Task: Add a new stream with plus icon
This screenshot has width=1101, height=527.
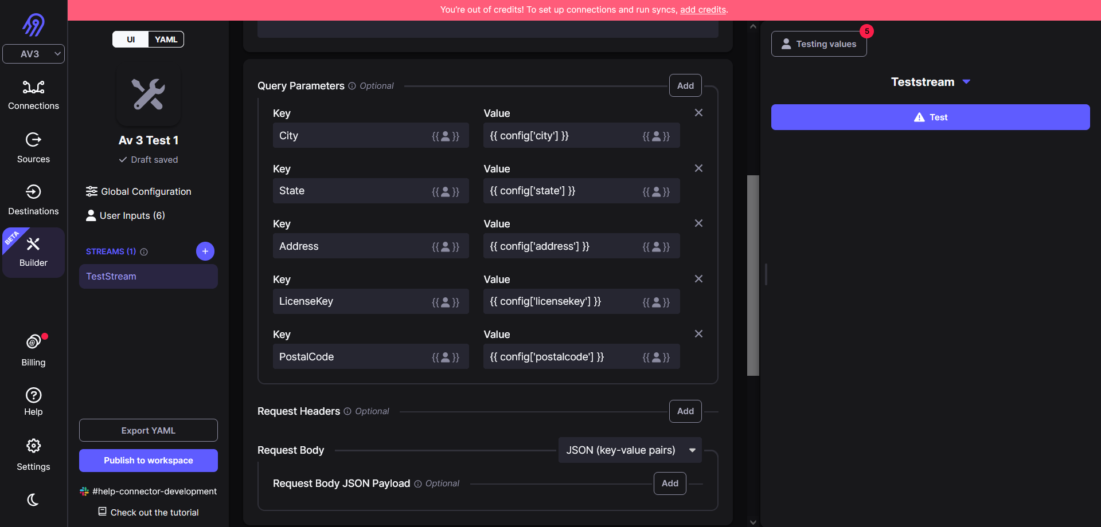Action: pos(205,251)
